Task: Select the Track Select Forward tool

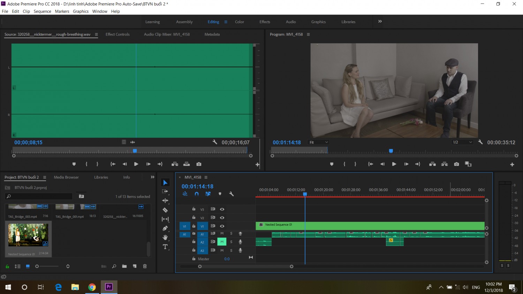Action: [165, 192]
